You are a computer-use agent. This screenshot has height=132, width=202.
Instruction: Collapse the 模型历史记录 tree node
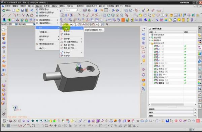150,43
